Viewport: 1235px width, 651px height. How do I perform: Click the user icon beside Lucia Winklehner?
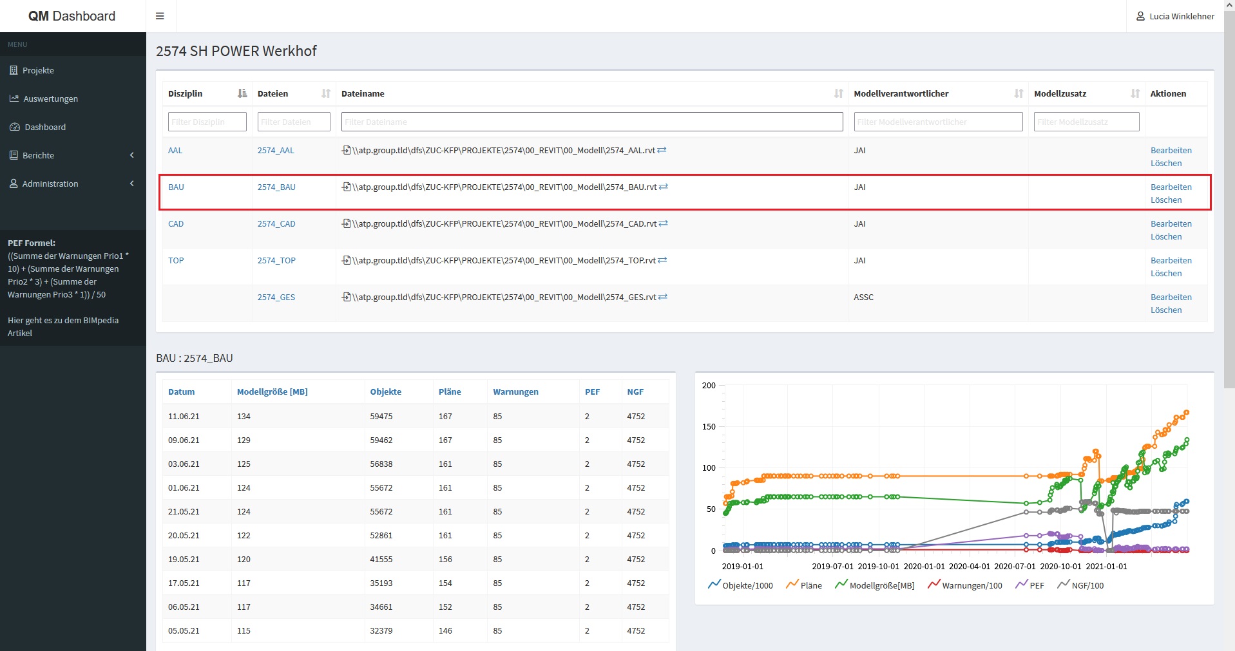pyautogui.click(x=1140, y=16)
